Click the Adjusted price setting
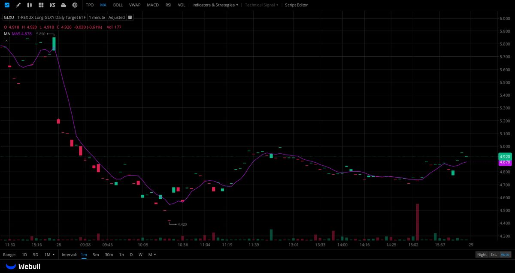This screenshot has height=273, width=515. [x=116, y=18]
